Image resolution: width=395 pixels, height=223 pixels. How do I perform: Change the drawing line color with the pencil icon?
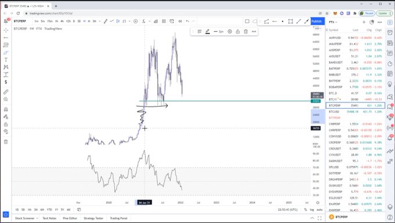[x=207, y=31]
